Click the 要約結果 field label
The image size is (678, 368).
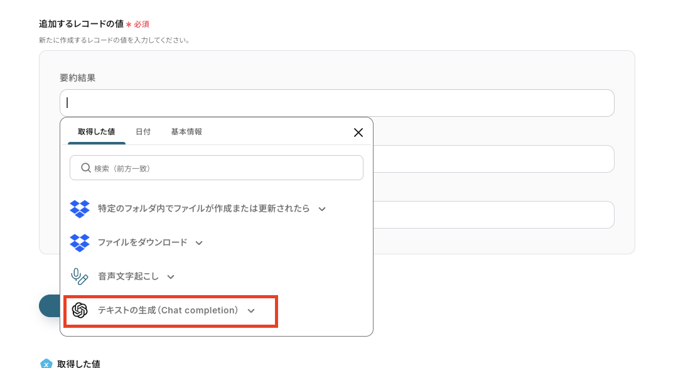point(77,78)
